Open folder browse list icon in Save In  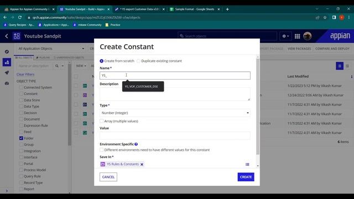[x=247, y=165]
